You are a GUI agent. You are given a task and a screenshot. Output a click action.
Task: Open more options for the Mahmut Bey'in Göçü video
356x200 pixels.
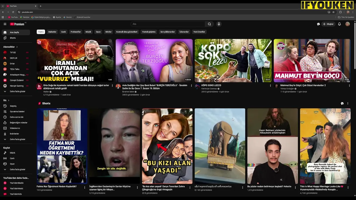tap(349, 86)
